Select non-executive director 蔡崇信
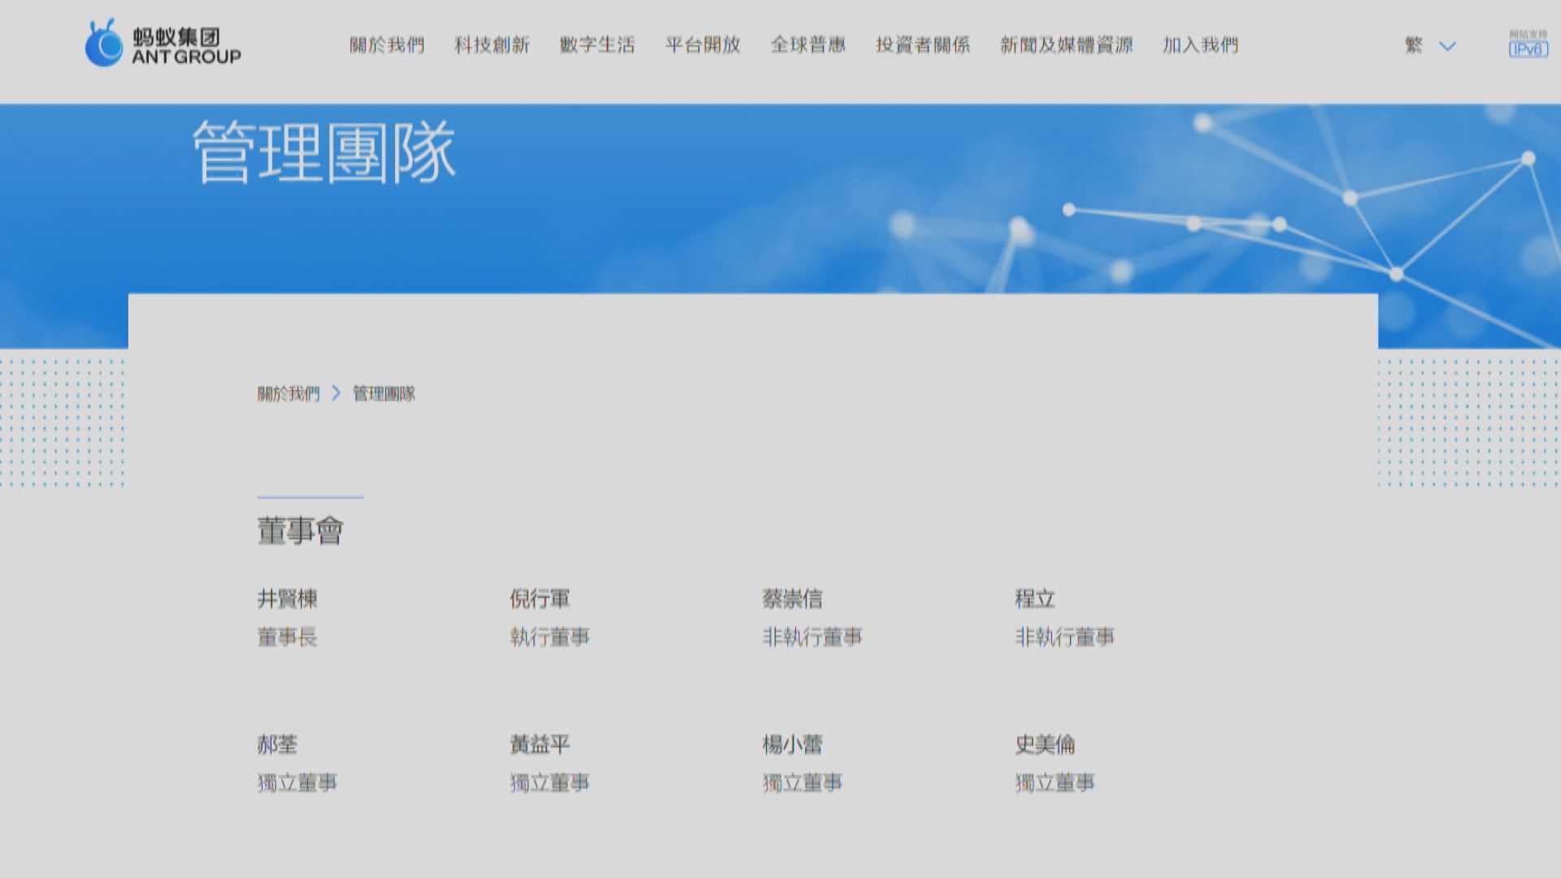The width and height of the screenshot is (1561, 878). 792,599
